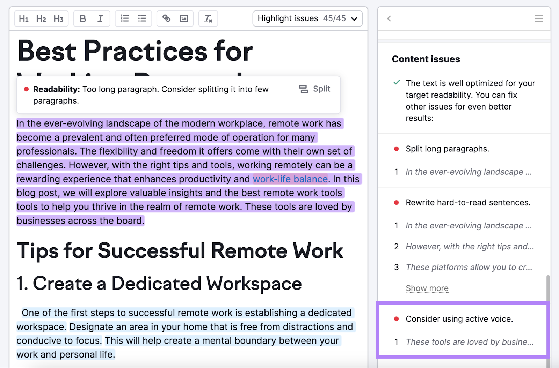
Task: Toggle bold text formatting
Action: click(x=82, y=18)
